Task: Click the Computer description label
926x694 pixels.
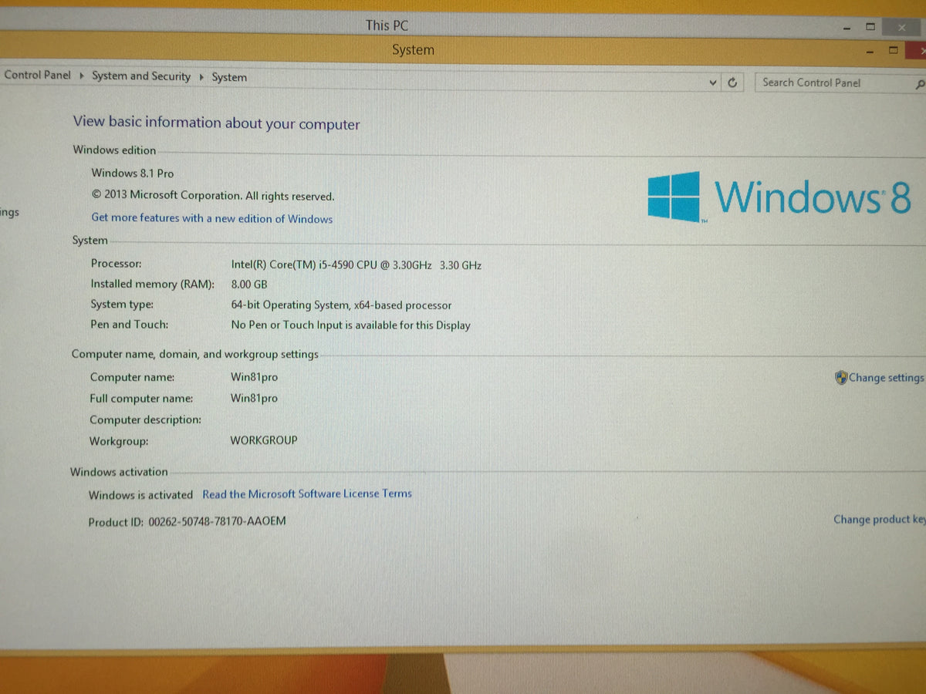Action: pos(145,420)
